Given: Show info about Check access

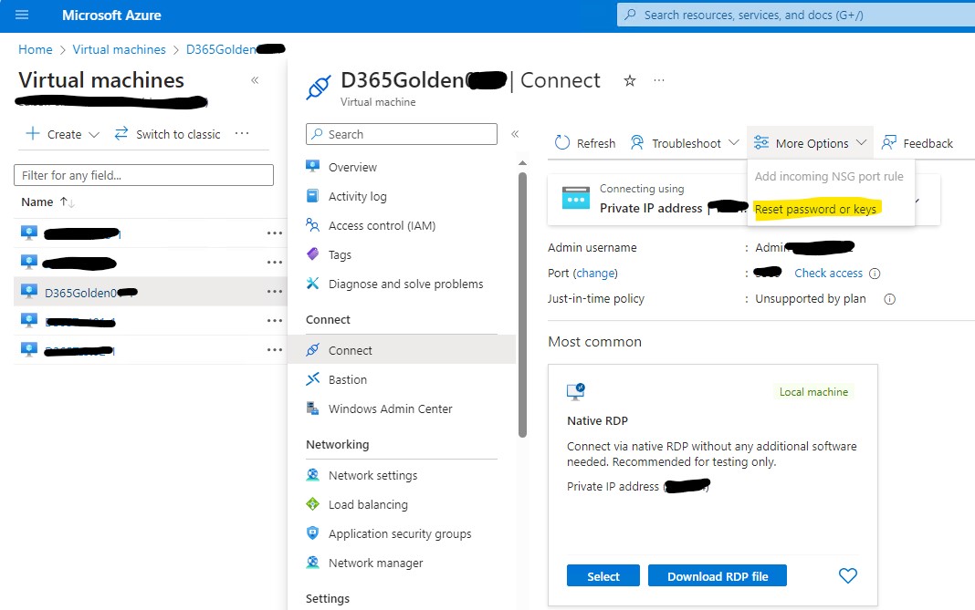Looking at the screenshot, I should tap(875, 274).
